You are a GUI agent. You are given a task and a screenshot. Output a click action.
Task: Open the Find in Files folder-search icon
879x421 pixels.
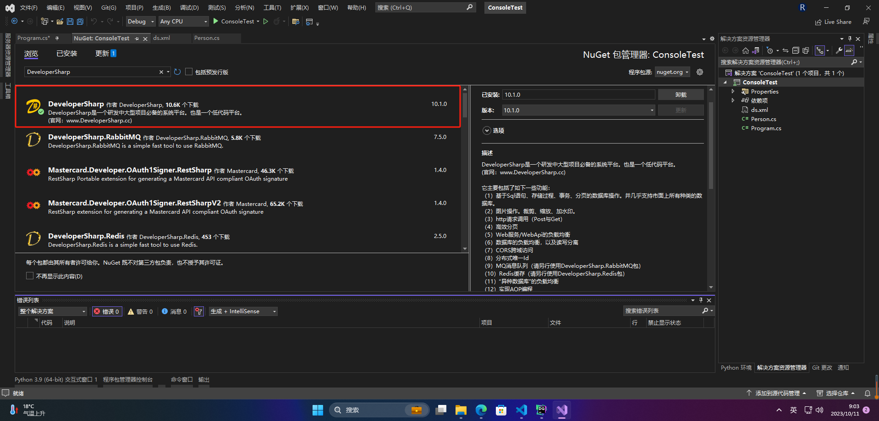[296, 21]
